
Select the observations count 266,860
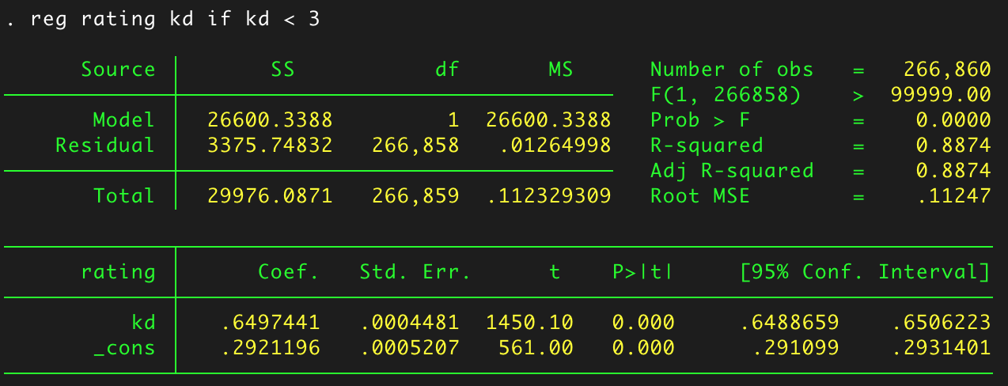coord(947,70)
